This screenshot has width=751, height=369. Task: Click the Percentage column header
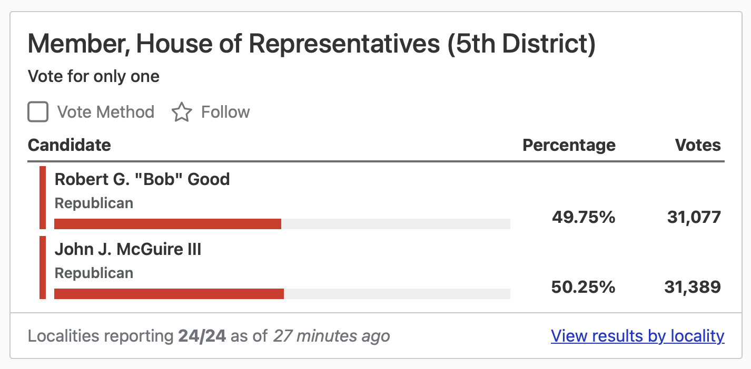coord(569,145)
